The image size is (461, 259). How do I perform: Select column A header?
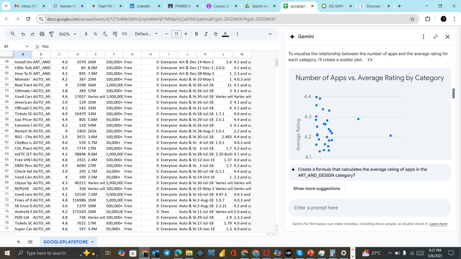point(23,54)
